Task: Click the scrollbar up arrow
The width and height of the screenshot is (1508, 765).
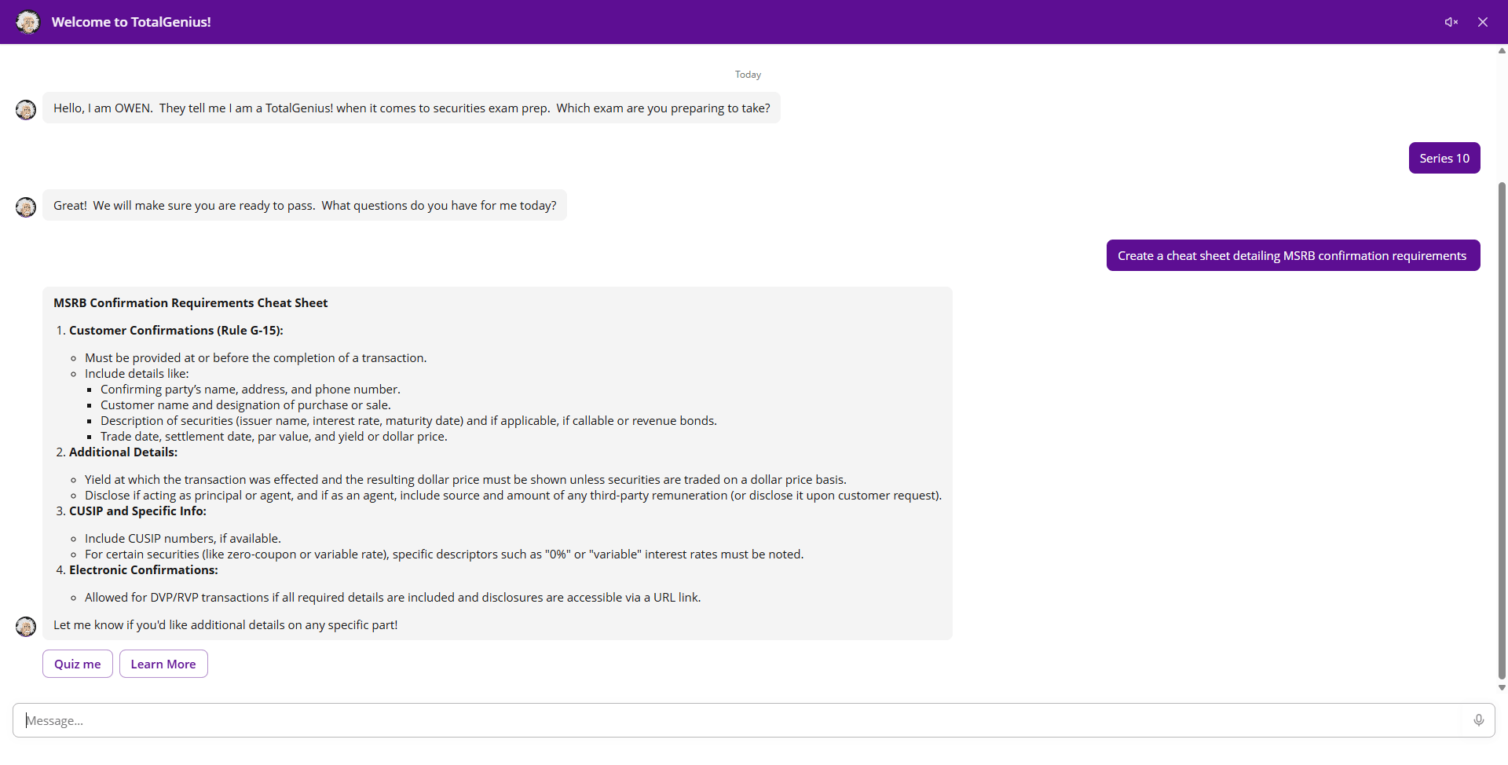Action: 1502,51
